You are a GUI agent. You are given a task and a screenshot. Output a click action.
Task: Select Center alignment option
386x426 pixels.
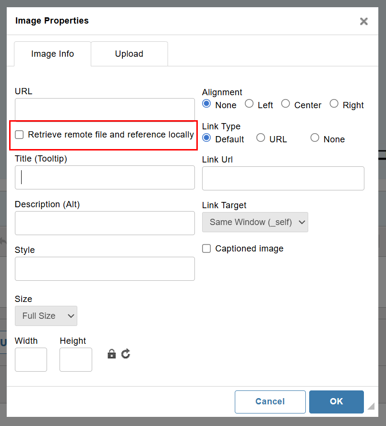point(285,103)
